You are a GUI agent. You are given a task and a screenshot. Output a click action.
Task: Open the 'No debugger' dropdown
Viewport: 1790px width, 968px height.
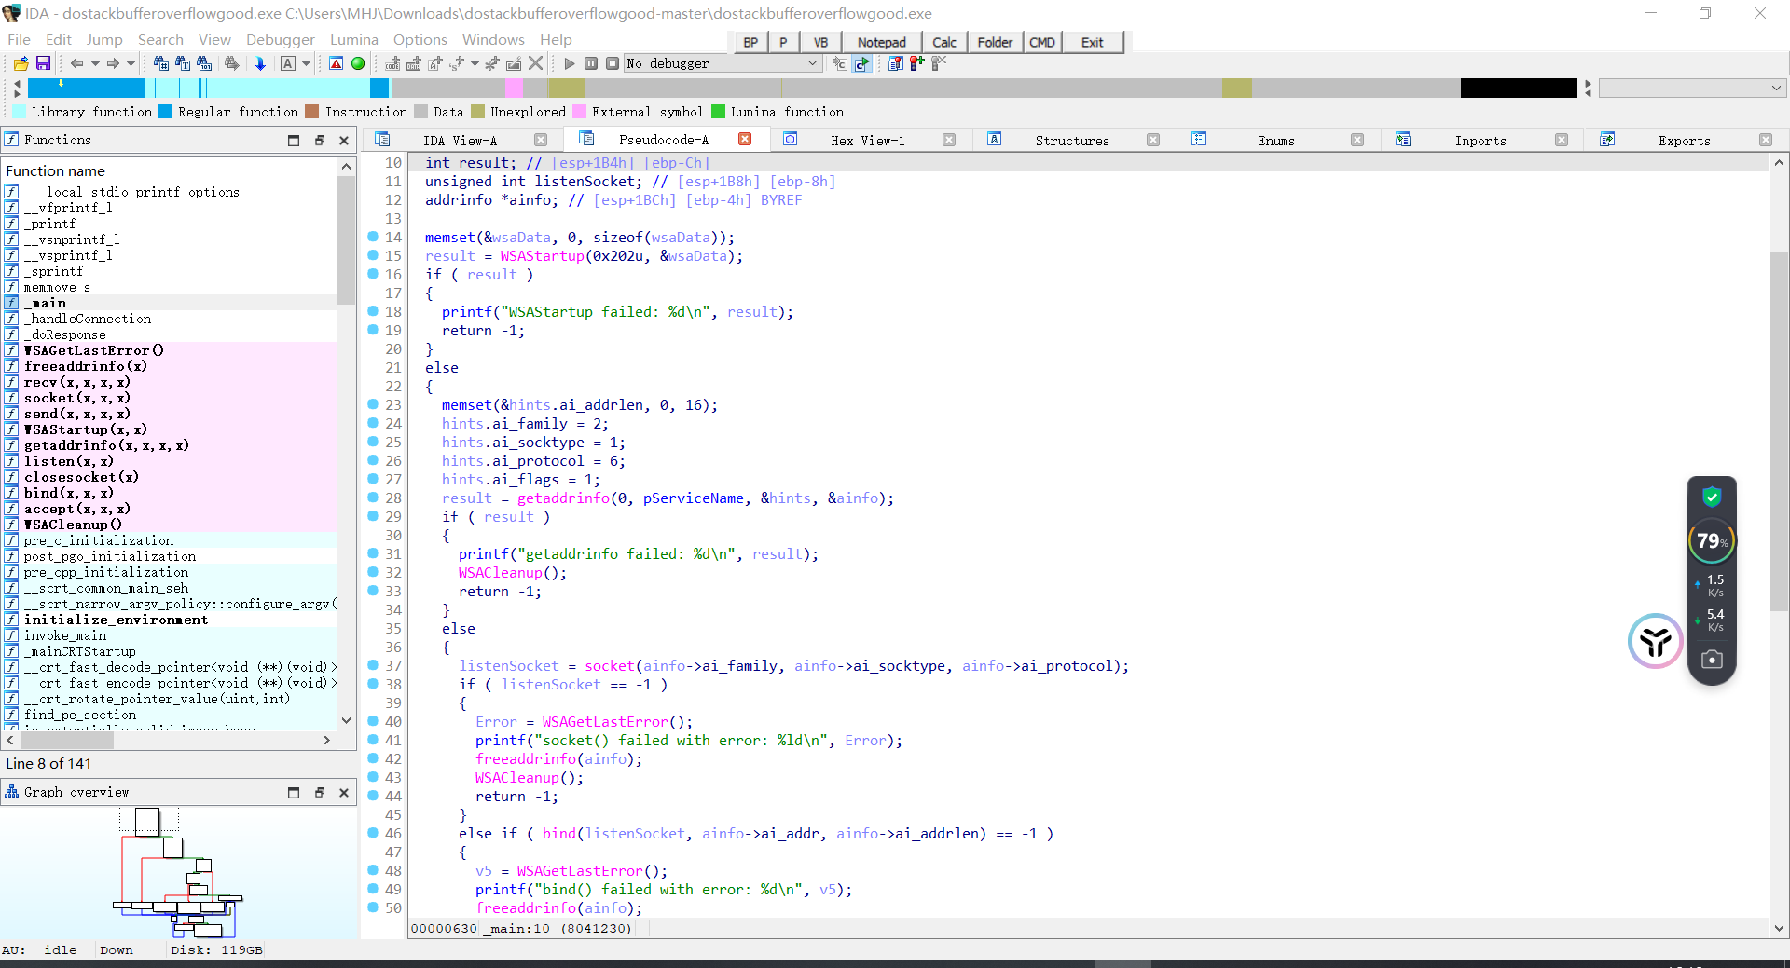(x=812, y=63)
